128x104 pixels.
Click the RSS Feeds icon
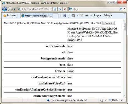click(x=73, y=15)
